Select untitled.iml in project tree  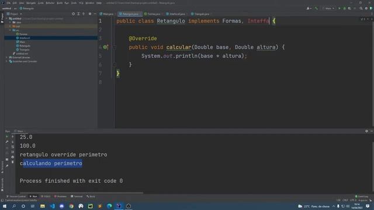pos(22,54)
